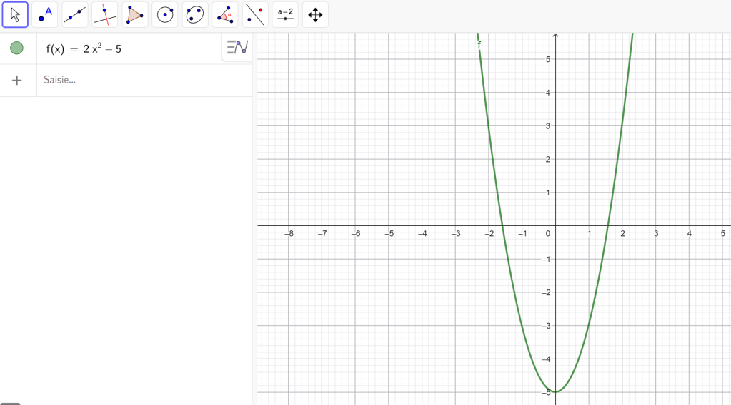Click the green f label on the curve

coord(479,45)
